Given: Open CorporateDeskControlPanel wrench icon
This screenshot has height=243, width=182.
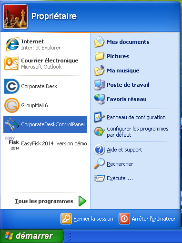Looking at the screenshot, I should click(12, 124).
